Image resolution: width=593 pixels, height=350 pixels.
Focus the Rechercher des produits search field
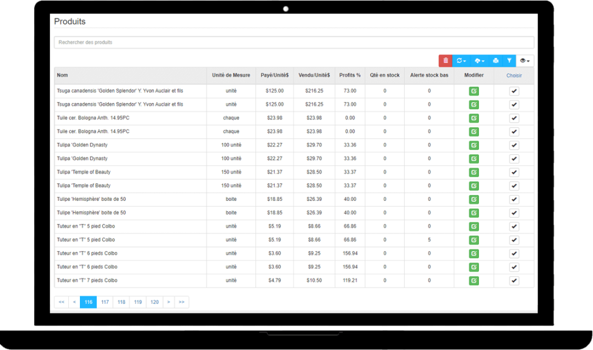pos(294,42)
